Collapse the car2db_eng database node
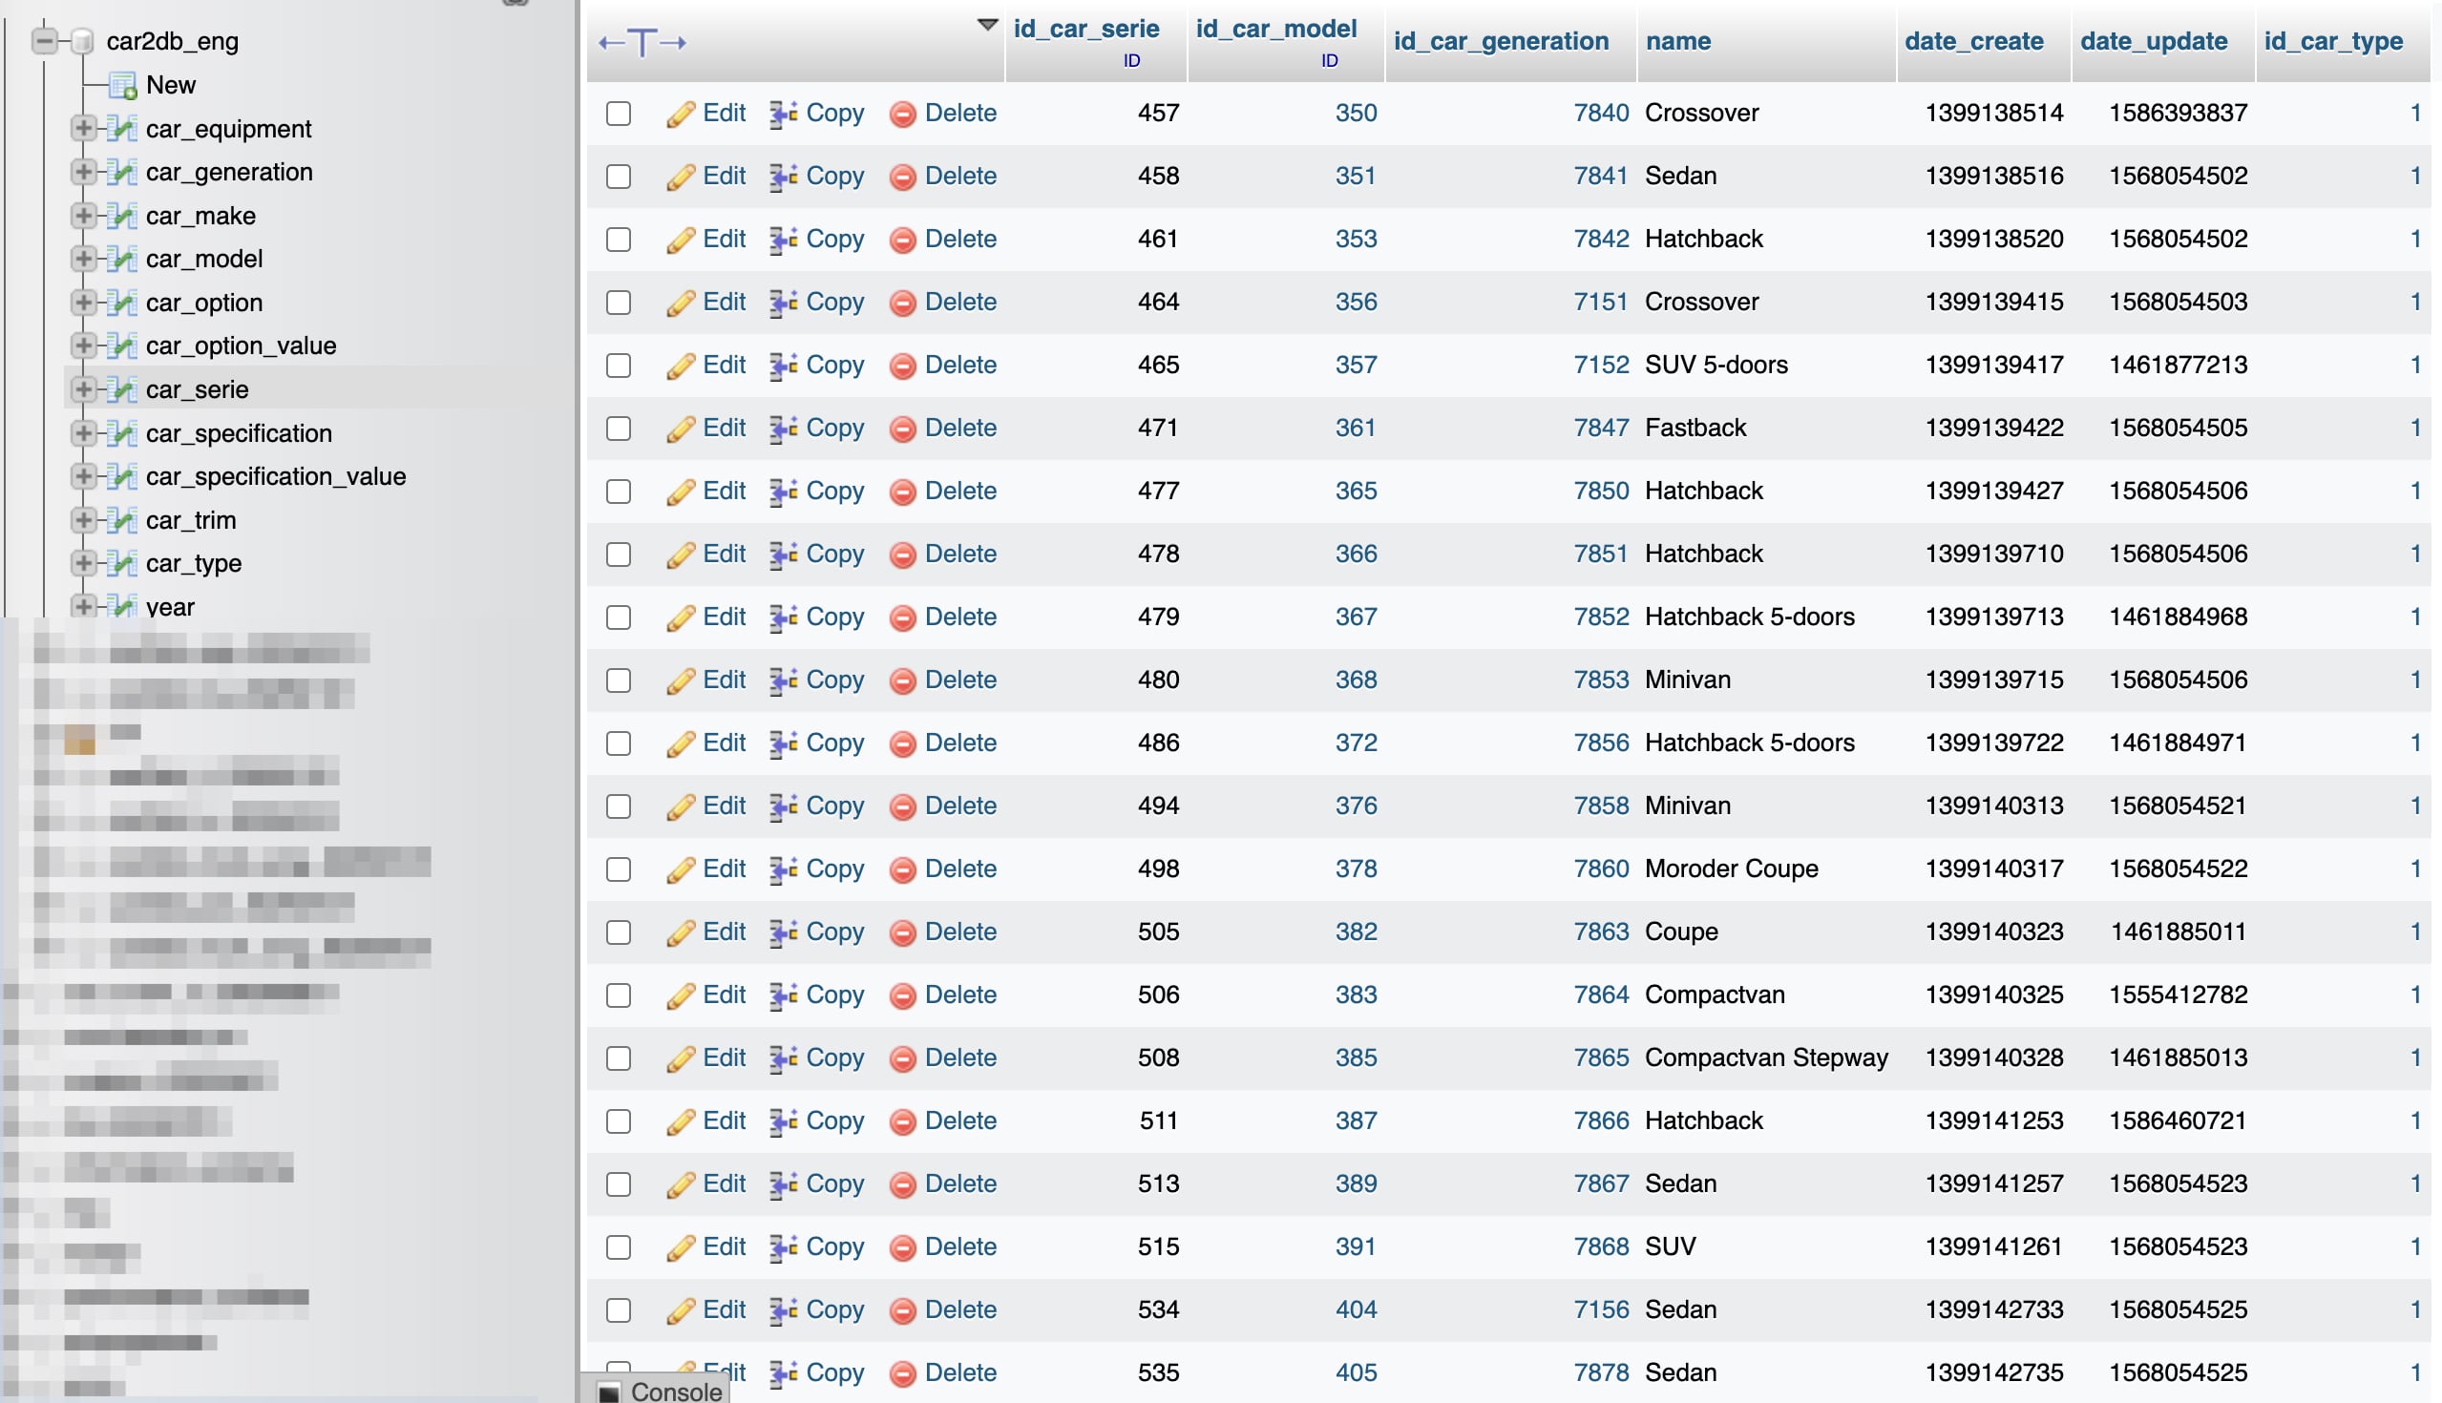Screen dimensions: 2442x1403 point(43,40)
